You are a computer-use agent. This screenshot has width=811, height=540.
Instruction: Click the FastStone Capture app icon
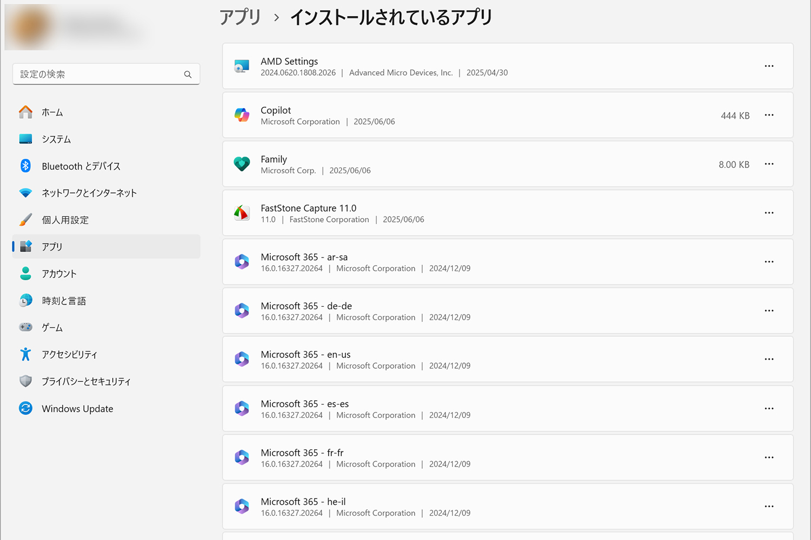(242, 213)
